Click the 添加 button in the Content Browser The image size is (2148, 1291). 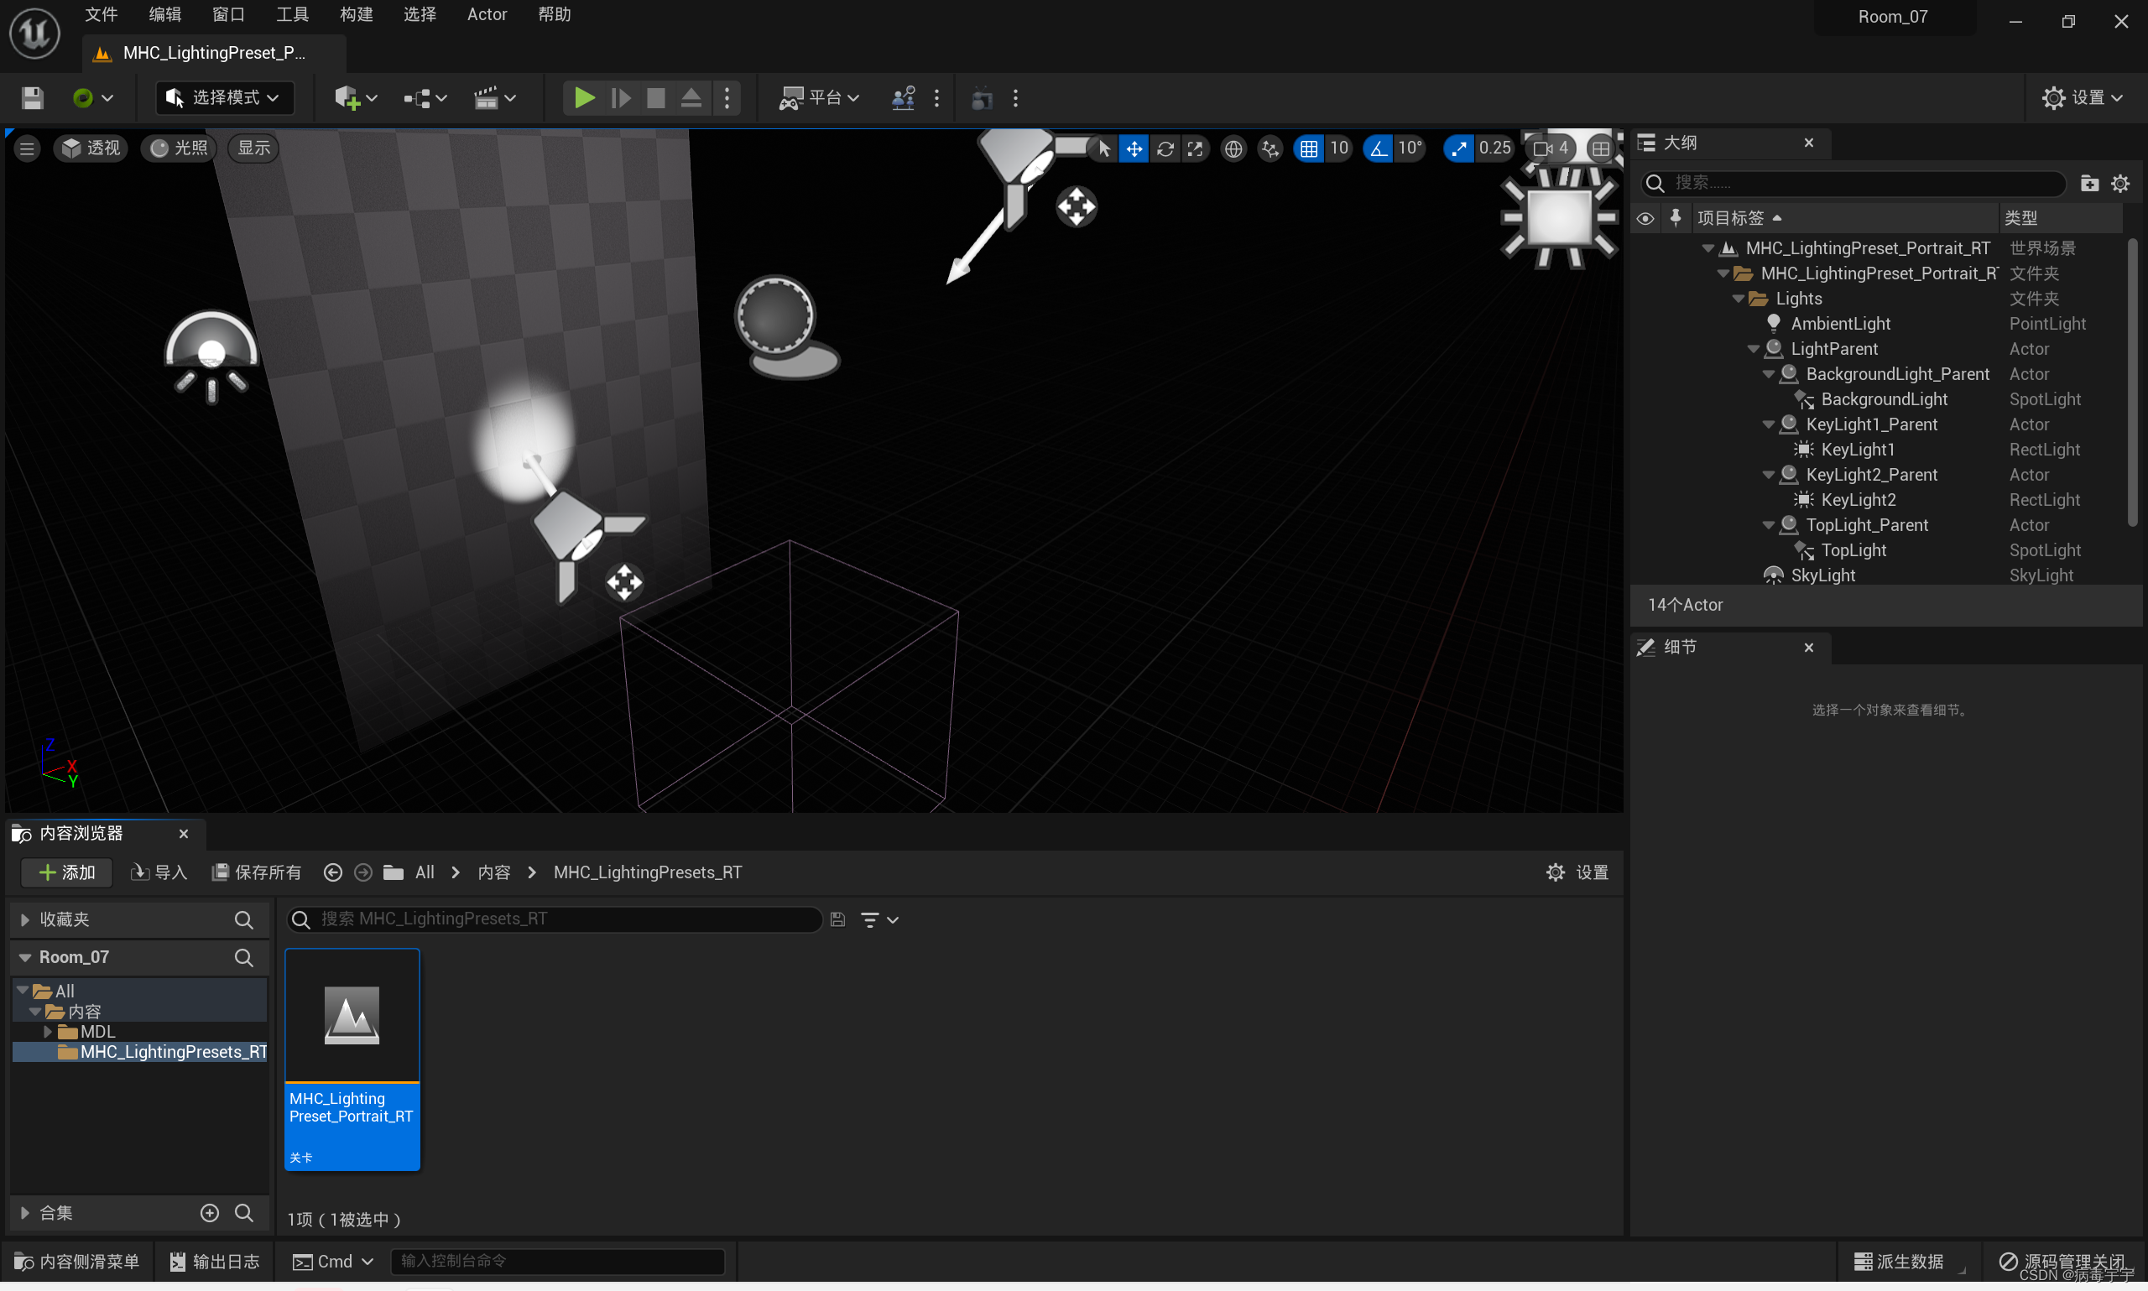coord(67,872)
